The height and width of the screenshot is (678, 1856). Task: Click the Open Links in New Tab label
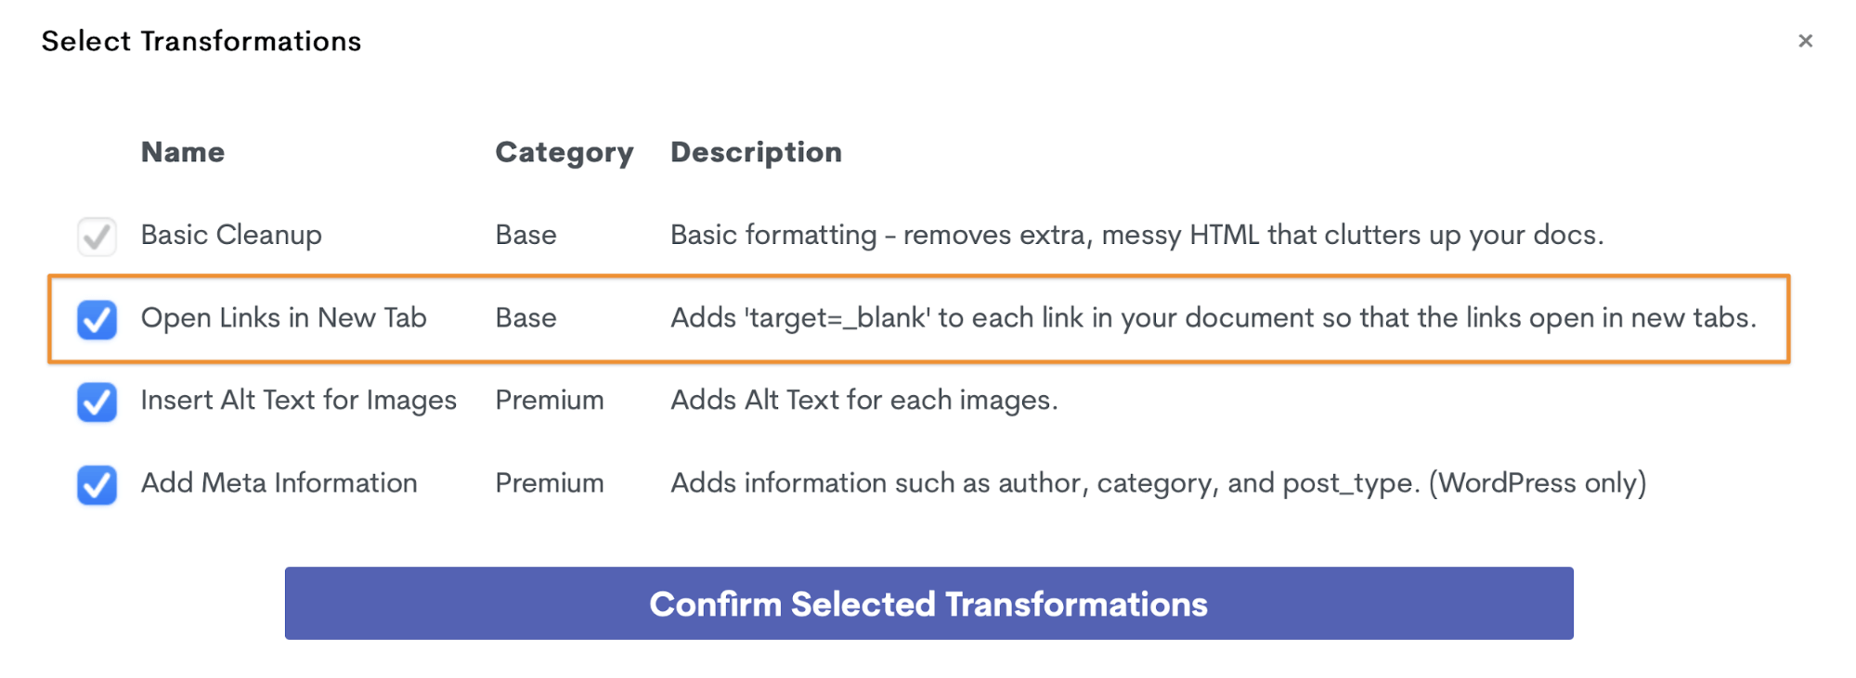tap(283, 318)
